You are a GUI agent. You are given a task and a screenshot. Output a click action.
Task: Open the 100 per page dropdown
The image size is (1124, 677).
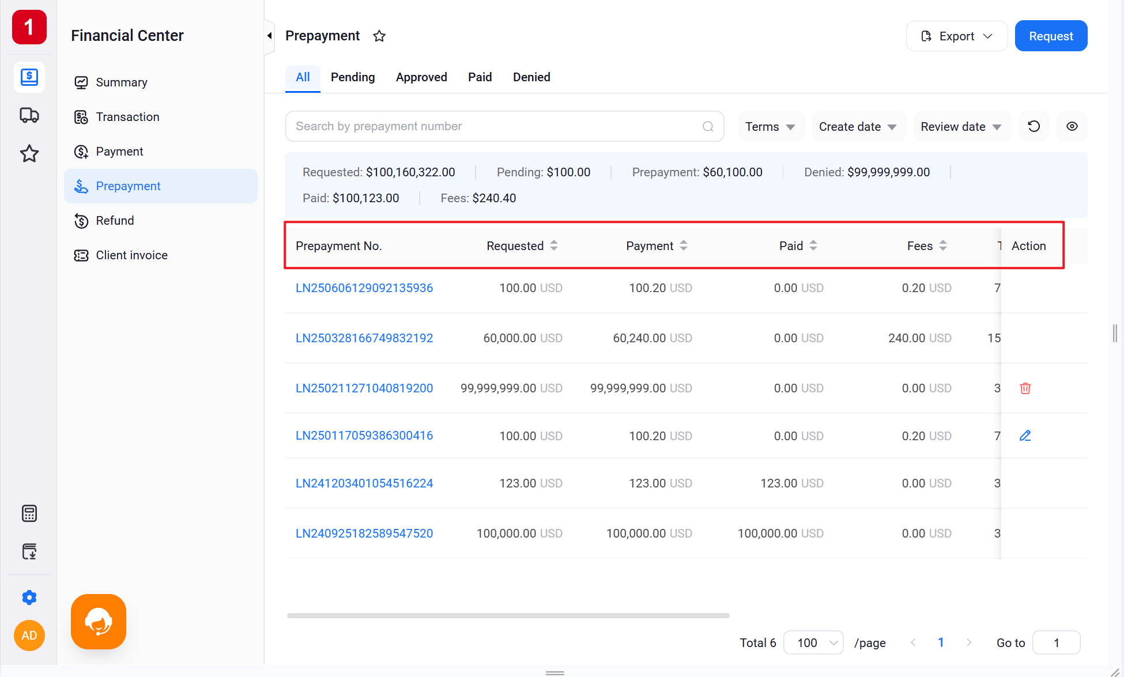(814, 642)
